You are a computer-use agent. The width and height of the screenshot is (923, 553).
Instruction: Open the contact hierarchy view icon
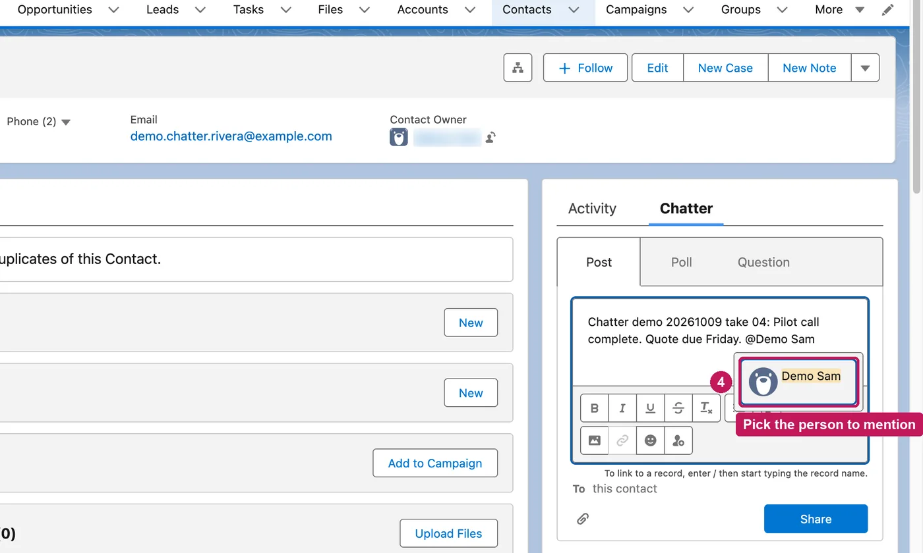coord(518,68)
